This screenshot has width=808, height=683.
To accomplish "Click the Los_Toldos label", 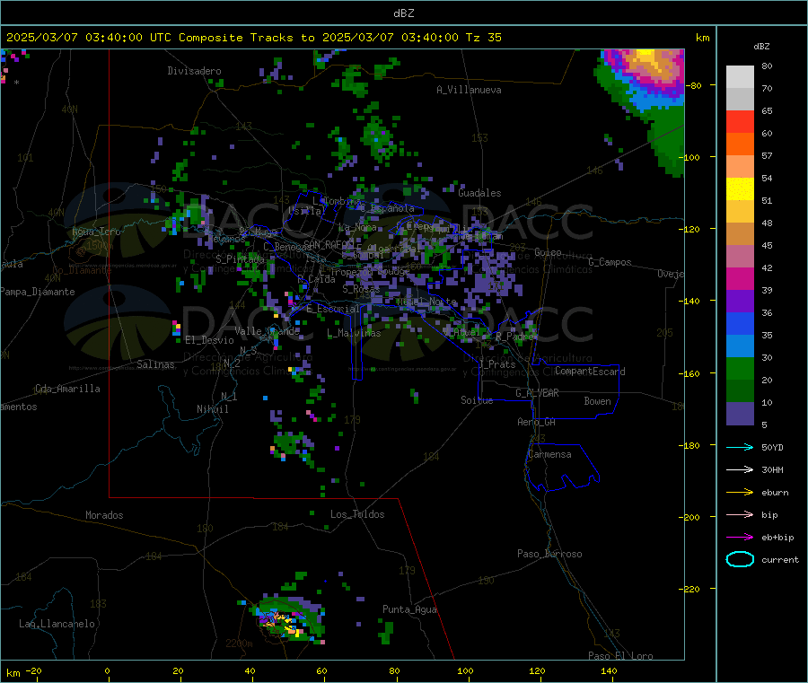I will point(357,514).
